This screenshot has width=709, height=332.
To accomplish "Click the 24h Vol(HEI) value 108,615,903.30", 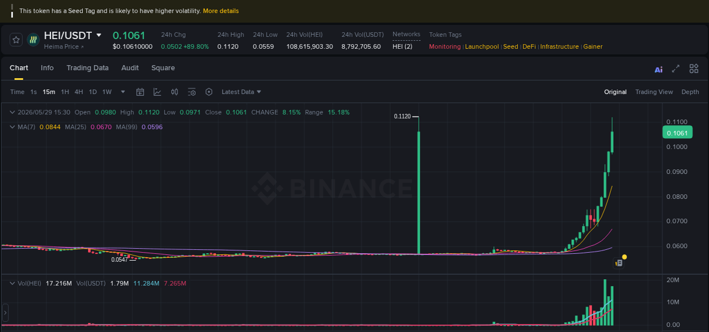I will 310,46.
